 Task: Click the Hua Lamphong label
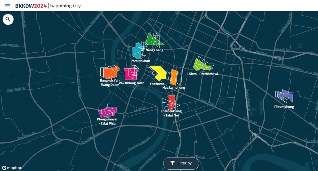[x=174, y=87]
